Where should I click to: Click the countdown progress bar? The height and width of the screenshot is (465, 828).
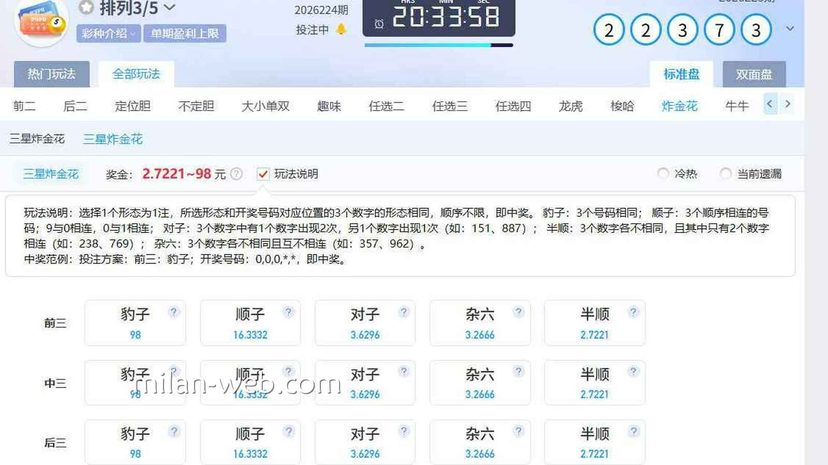pos(439,45)
